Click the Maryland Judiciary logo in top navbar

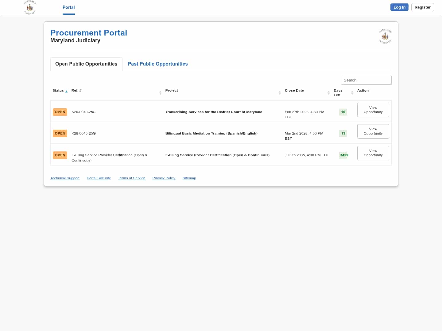(30, 7)
